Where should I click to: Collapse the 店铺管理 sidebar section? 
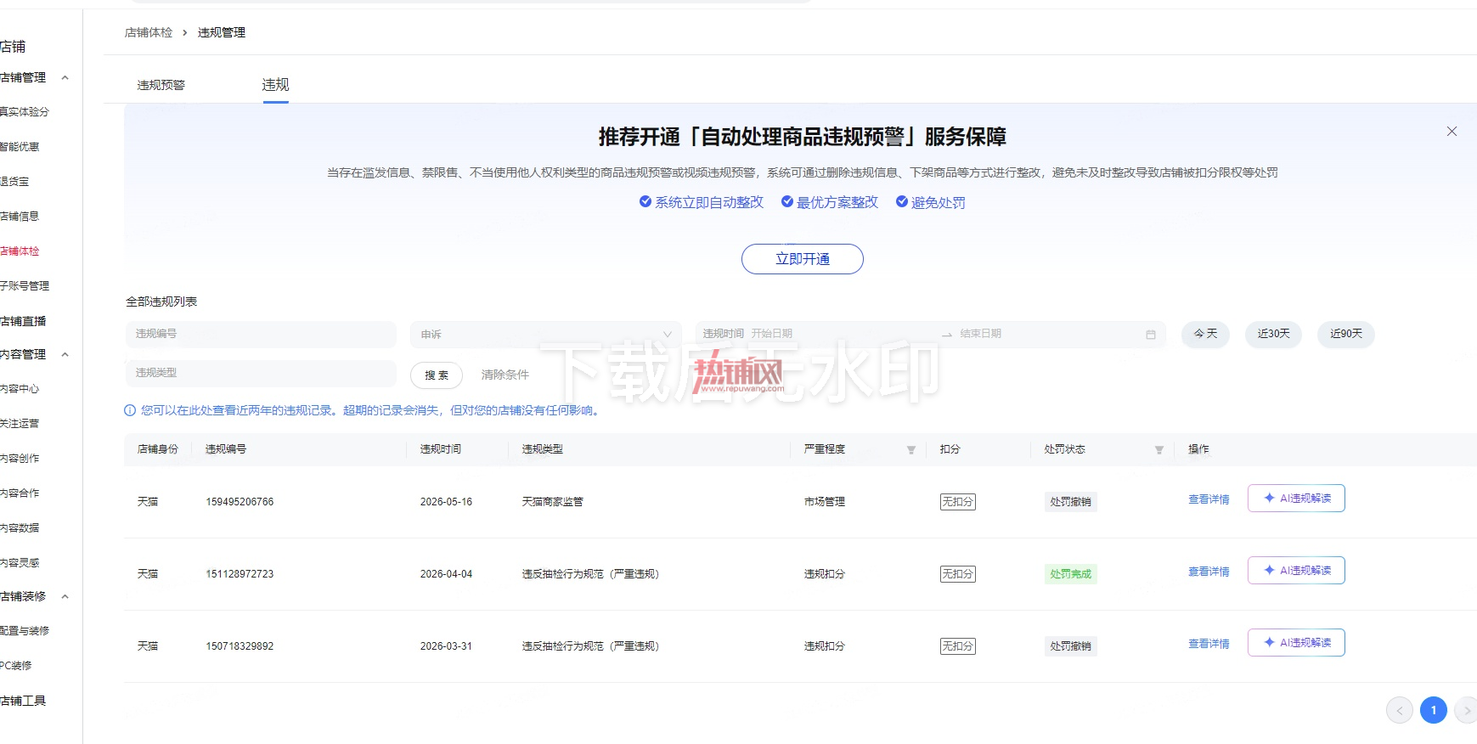65,77
